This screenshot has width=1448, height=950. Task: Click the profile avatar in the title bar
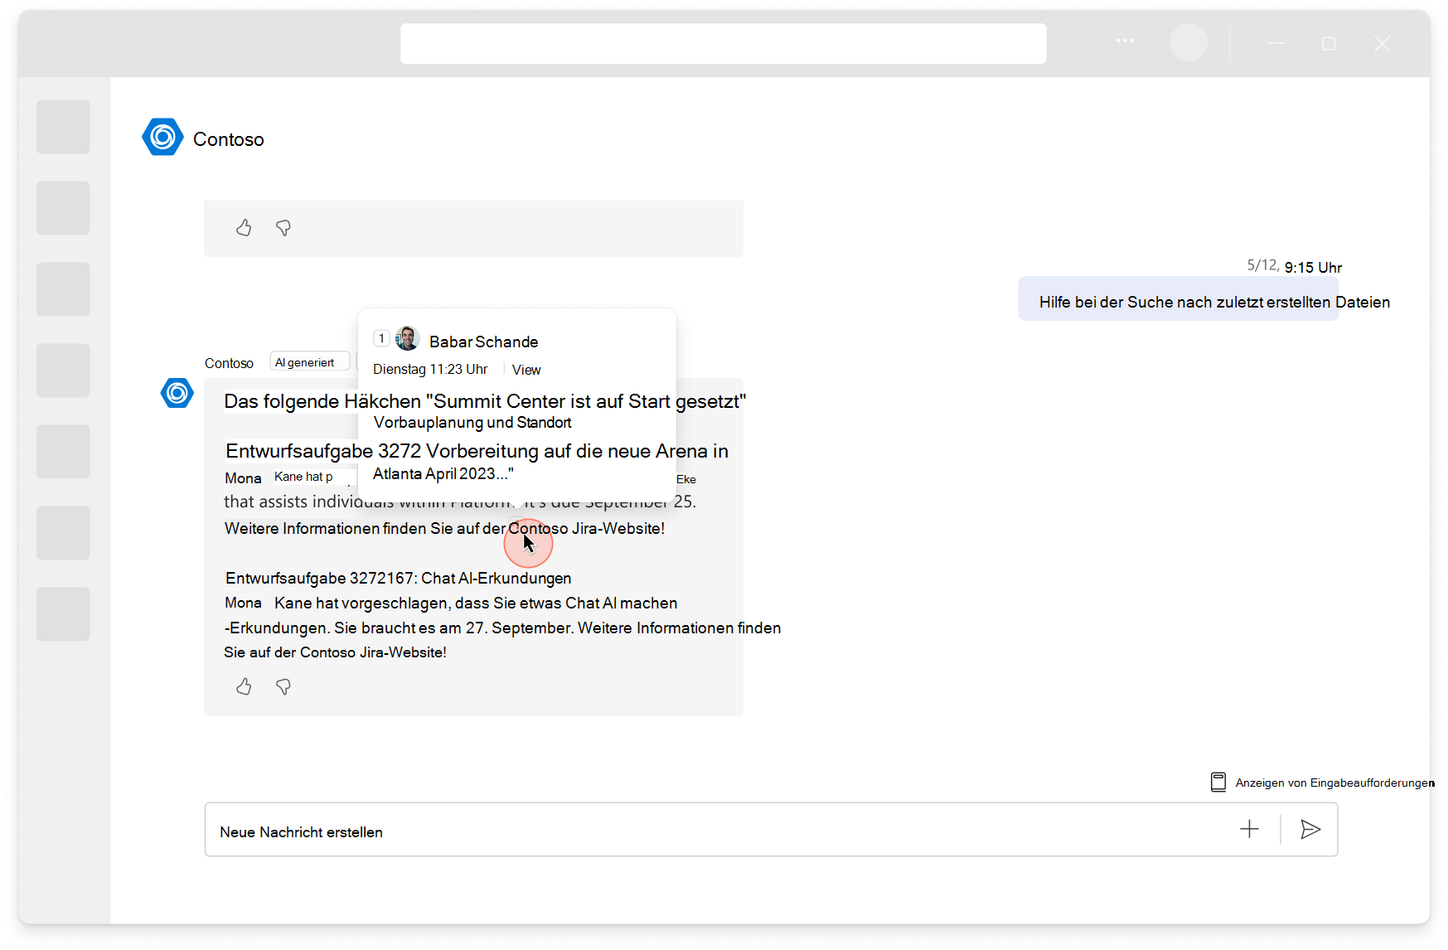pos(1189,43)
